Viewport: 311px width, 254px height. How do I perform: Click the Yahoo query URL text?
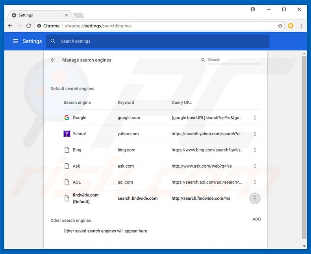coord(207,134)
